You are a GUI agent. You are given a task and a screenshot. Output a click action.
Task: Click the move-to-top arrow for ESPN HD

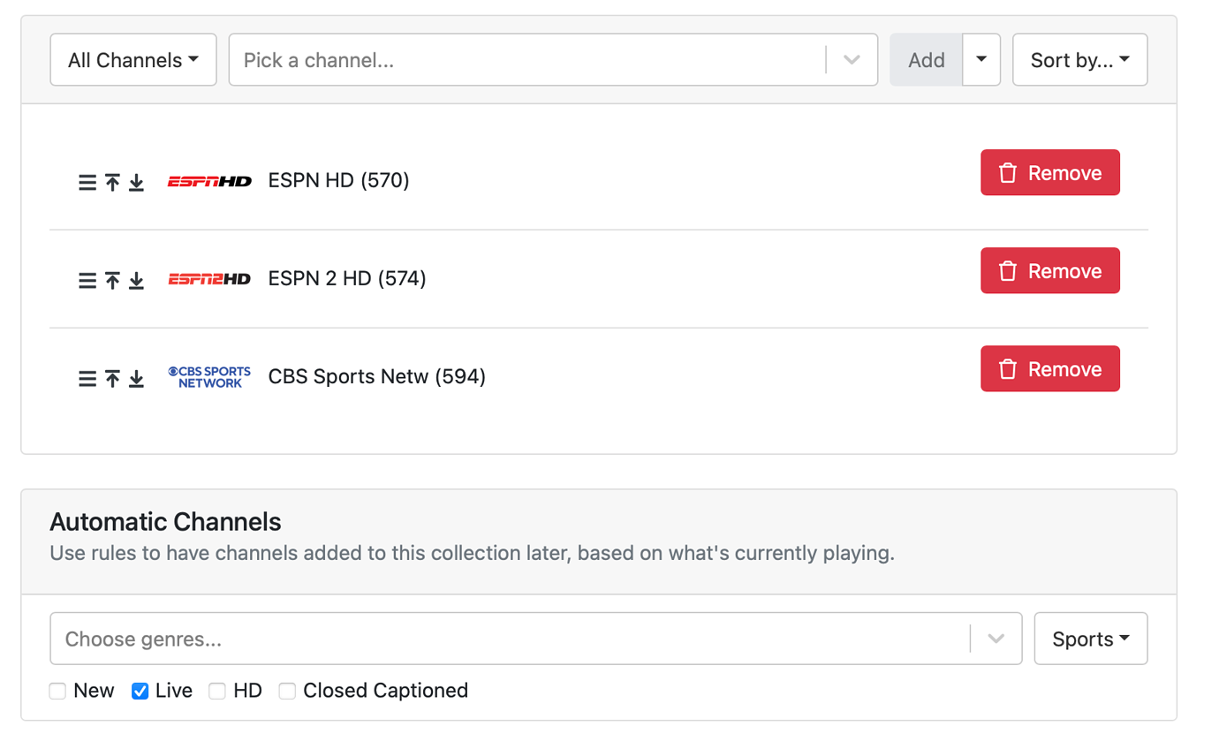[x=111, y=182]
